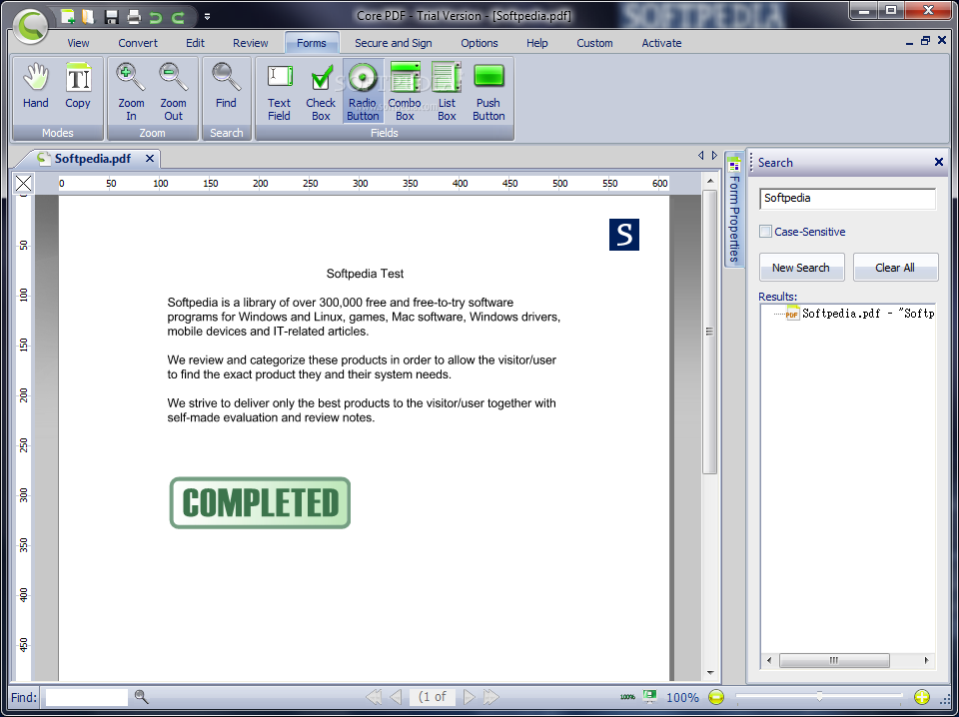Click the results scrollbar left arrow

tap(769, 660)
